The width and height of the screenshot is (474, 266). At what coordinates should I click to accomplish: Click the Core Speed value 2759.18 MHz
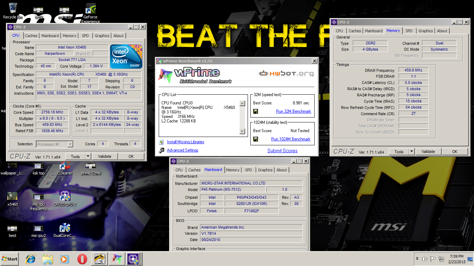[x=53, y=112]
